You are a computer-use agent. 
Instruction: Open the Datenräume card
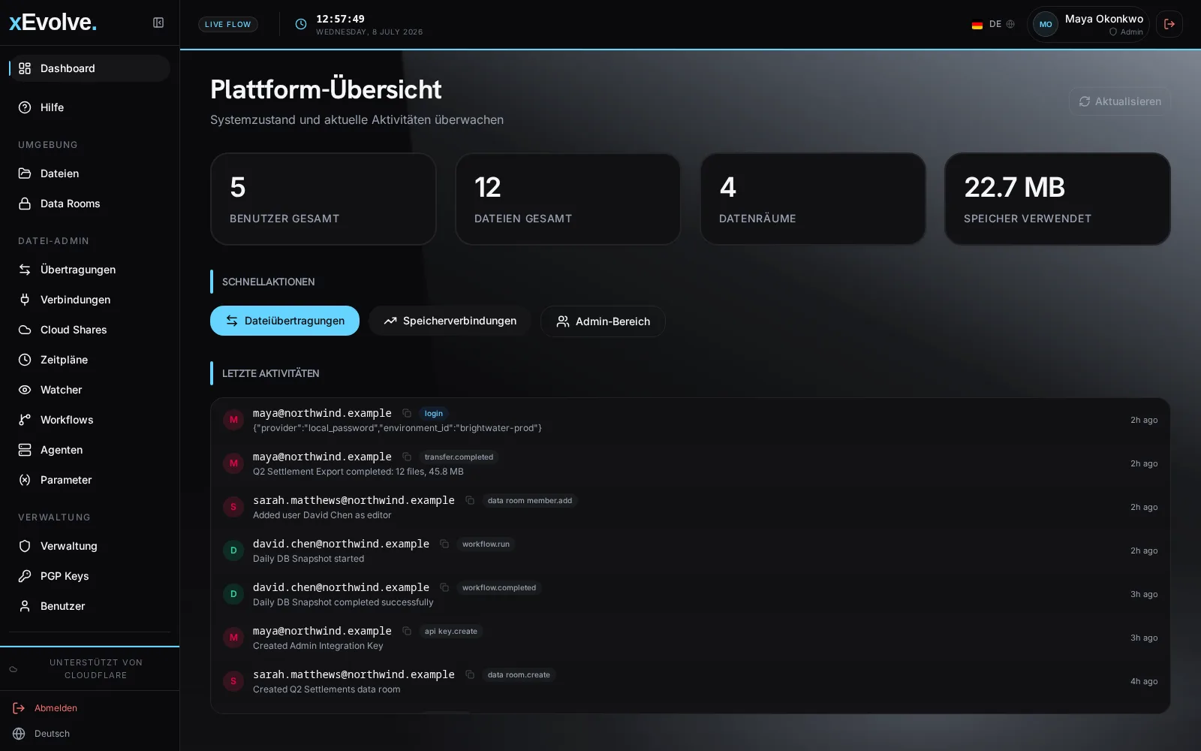pos(813,199)
